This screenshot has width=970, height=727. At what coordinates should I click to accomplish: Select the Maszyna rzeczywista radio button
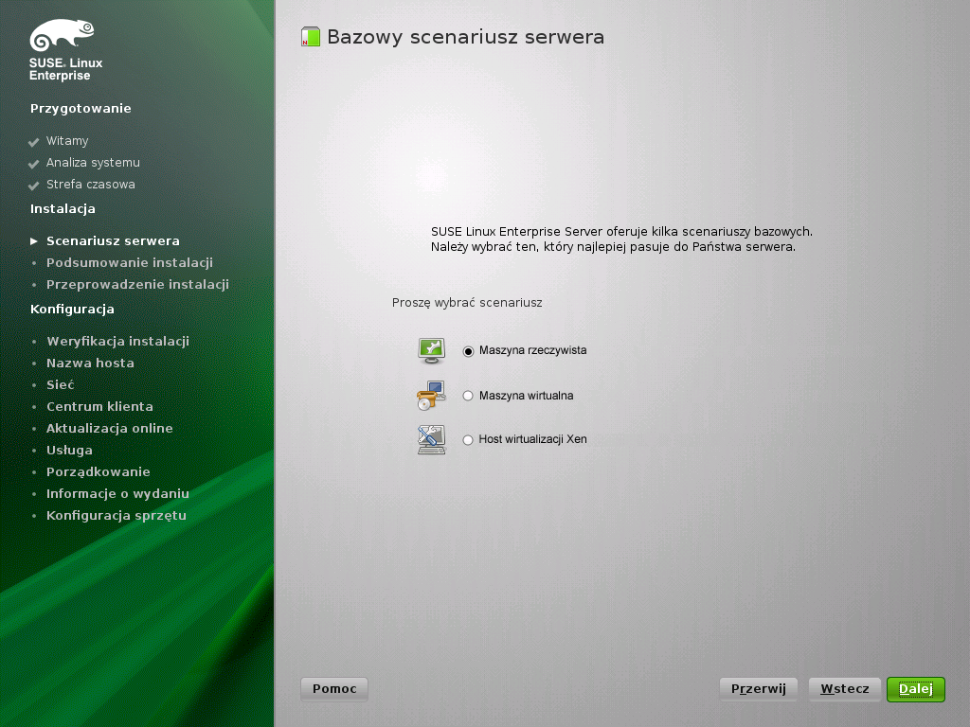pyautogui.click(x=468, y=351)
